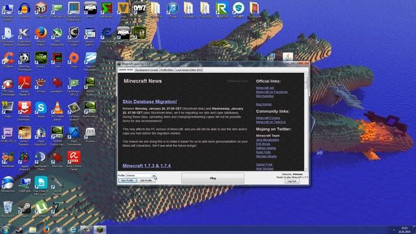Select the Take On Helicopters desktop icon
The image size is (416, 234).
pyautogui.click(x=90, y=61)
